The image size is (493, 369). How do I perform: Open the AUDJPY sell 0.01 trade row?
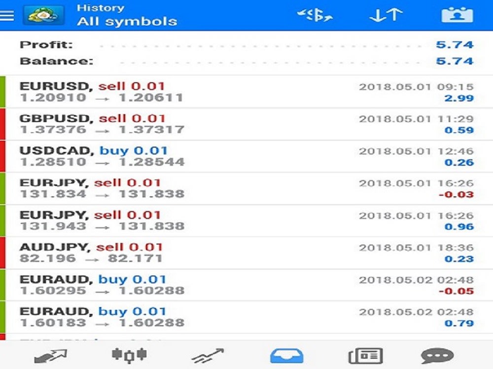(x=246, y=253)
